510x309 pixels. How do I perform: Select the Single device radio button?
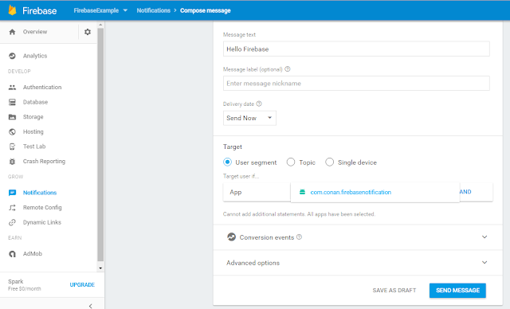tap(329, 162)
